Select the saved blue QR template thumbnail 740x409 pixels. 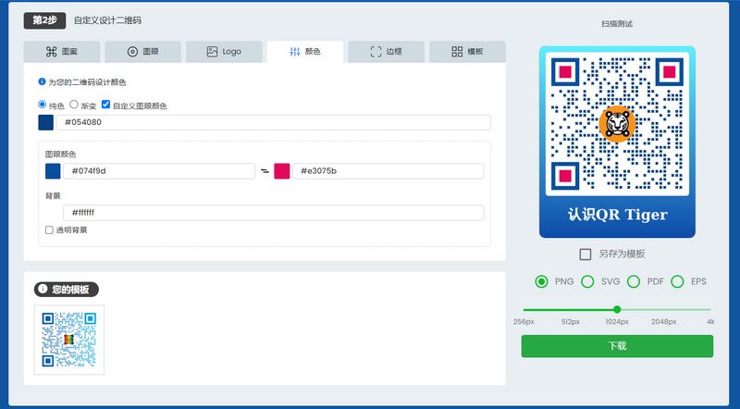click(68, 340)
